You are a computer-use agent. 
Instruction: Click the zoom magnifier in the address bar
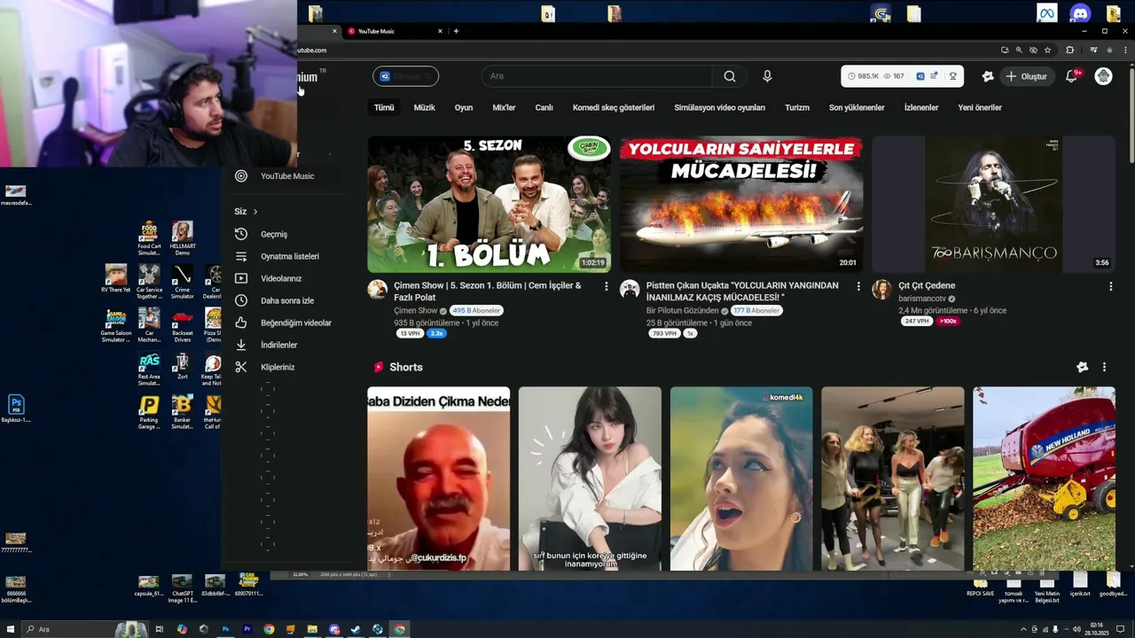pyautogui.click(x=1019, y=51)
